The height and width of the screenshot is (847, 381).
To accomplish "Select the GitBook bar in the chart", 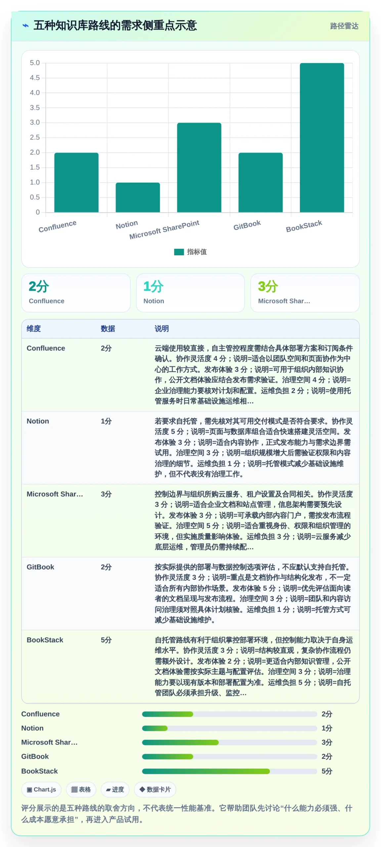I will pos(260,182).
